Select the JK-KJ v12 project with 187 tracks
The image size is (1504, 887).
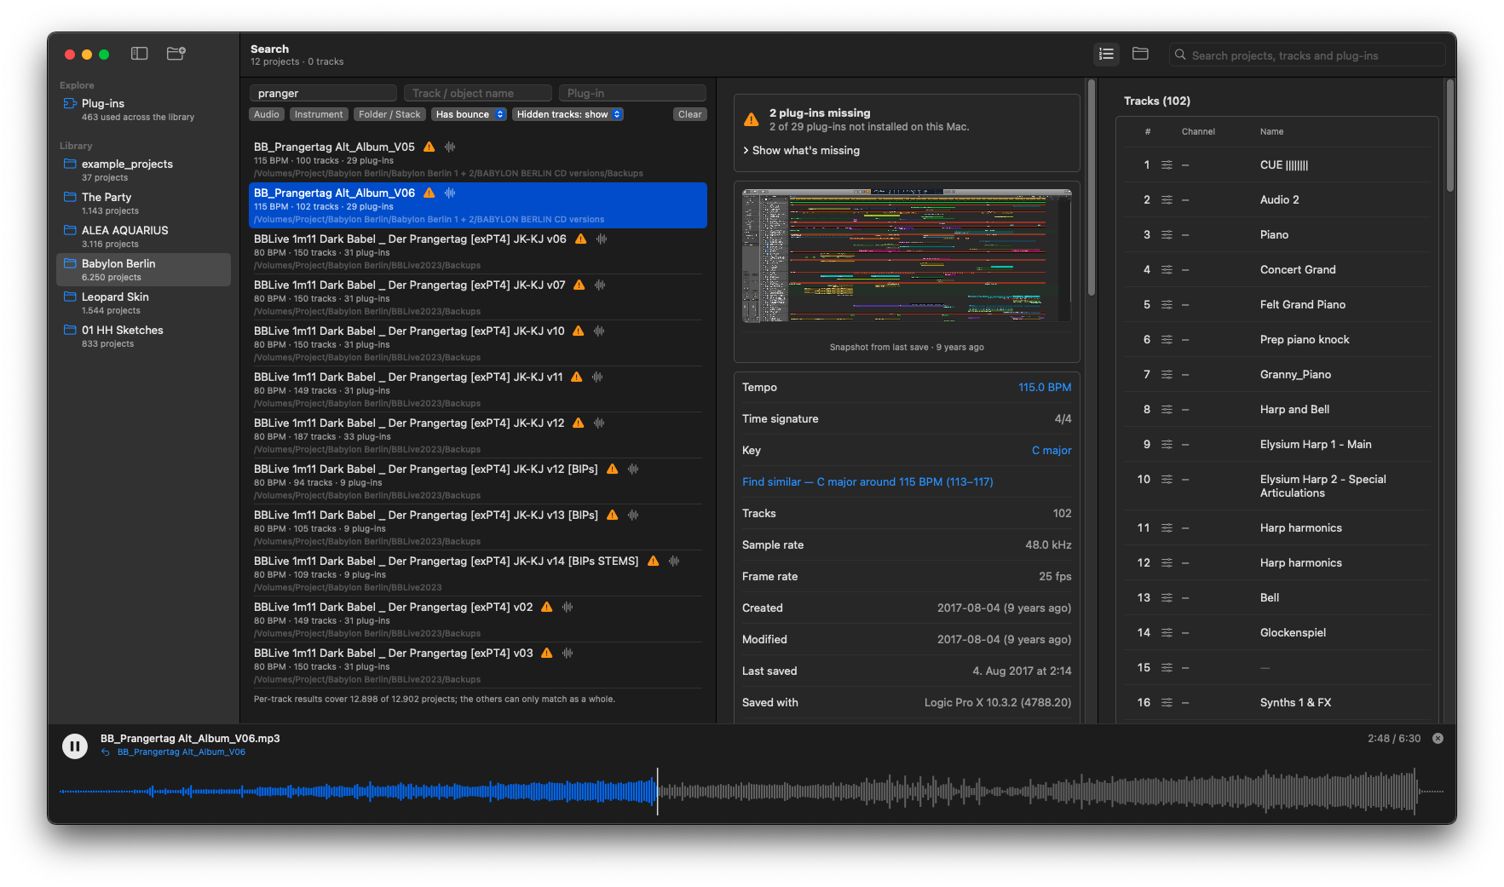478,435
